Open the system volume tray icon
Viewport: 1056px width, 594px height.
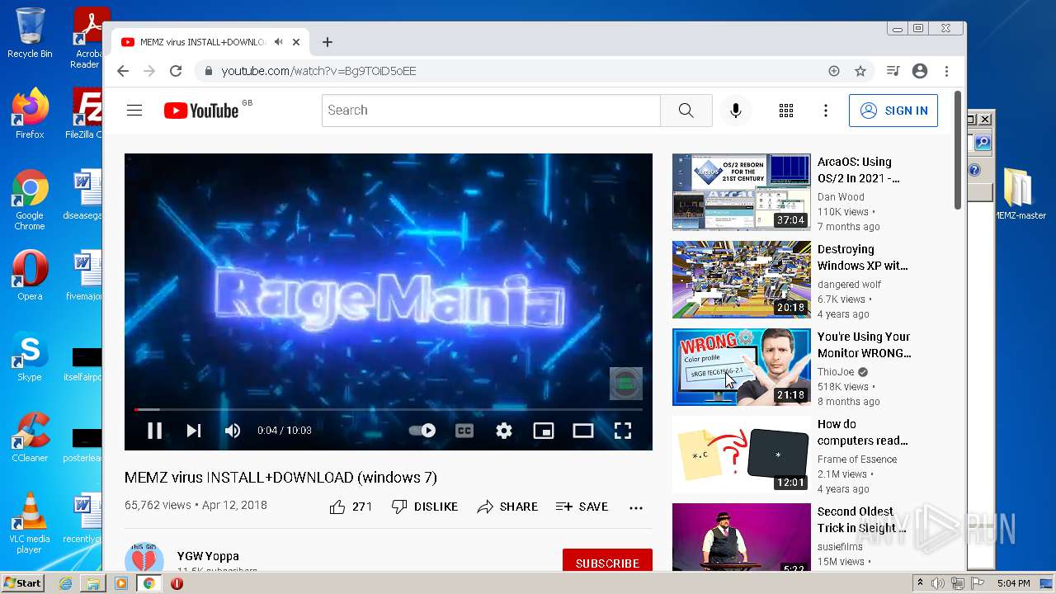click(x=939, y=583)
